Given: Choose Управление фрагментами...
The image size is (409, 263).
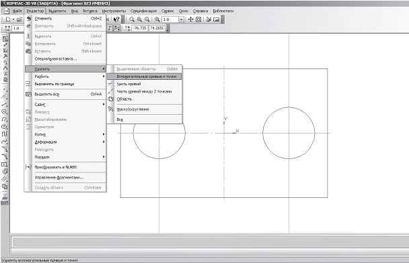Looking at the screenshot, I should point(65,177).
